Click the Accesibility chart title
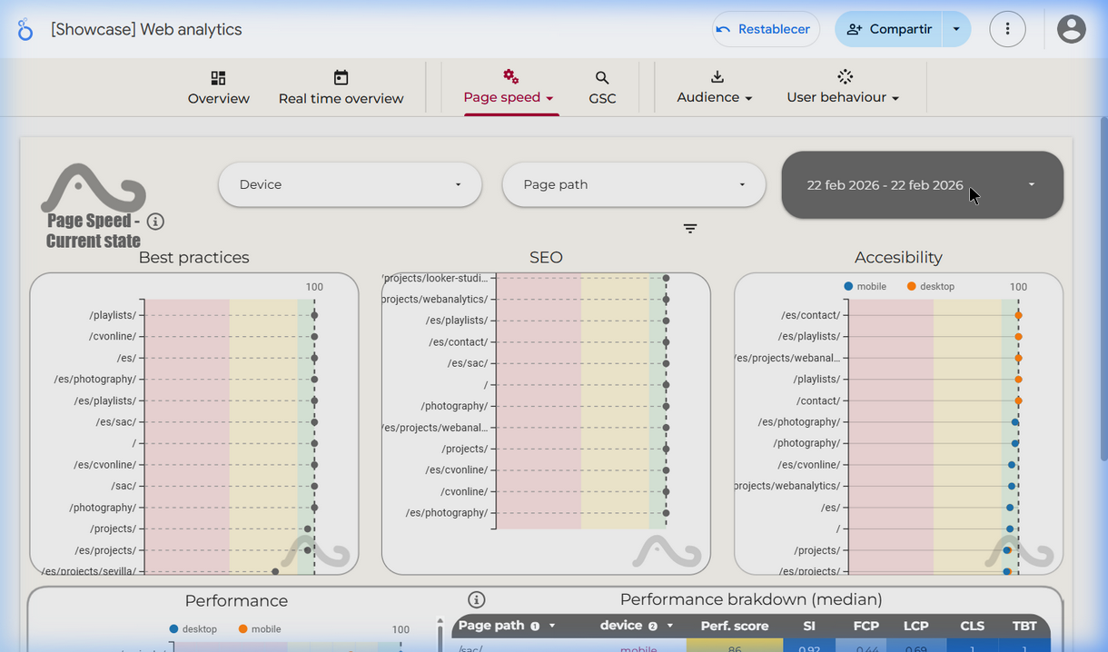This screenshot has width=1108, height=652. (x=898, y=257)
